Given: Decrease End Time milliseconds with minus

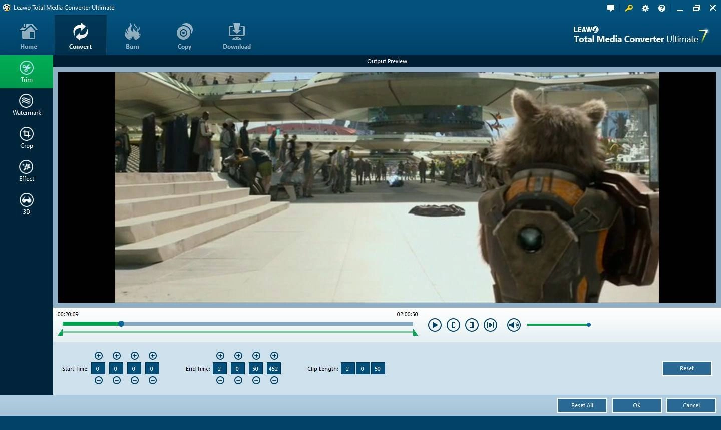Looking at the screenshot, I should pos(274,380).
